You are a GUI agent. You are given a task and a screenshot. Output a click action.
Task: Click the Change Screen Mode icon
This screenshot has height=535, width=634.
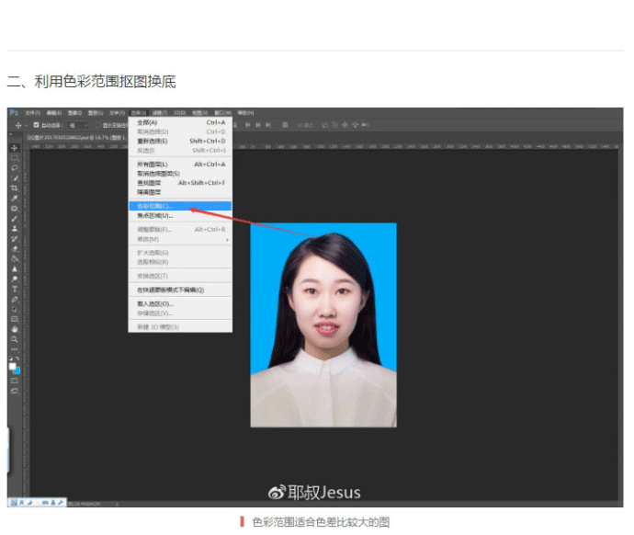click(x=15, y=391)
